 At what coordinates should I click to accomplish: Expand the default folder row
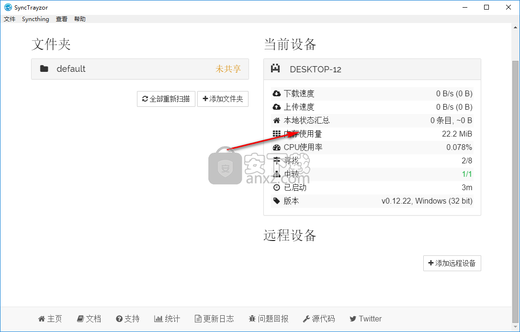140,69
